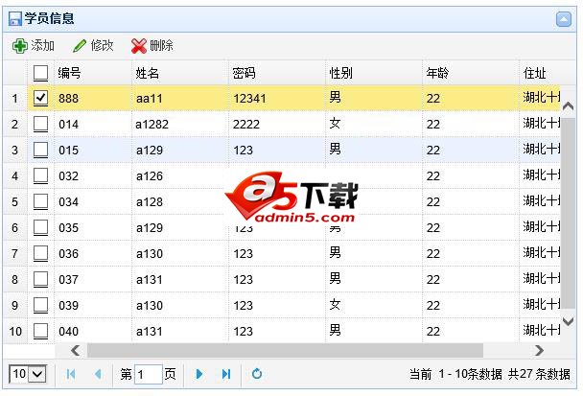Open the page size dropdown showing 10

click(28, 374)
